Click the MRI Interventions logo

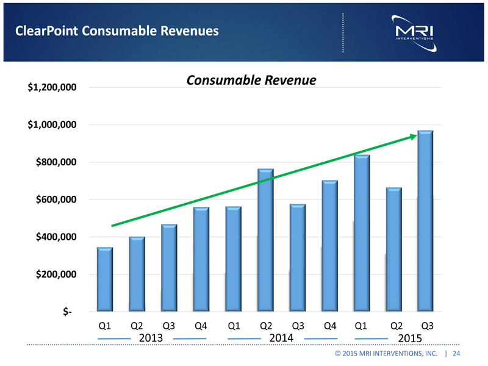point(414,32)
